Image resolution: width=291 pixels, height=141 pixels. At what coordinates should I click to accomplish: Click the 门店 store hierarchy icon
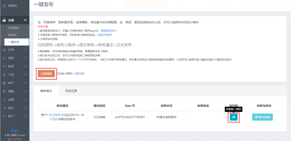pyautogui.click(x=4, y=75)
